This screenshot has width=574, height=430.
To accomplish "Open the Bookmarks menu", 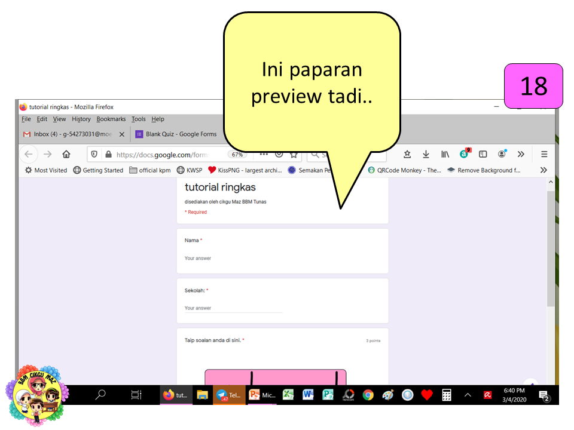I will click(x=111, y=119).
